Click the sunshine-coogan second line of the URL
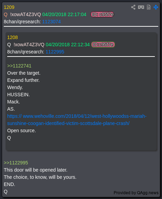This screenshot has height=199, width=162. tap(68, 123)
